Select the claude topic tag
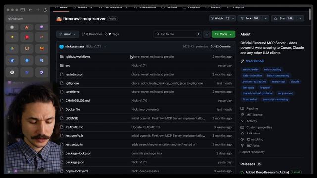317x178 pixels. tap(295, 82)
